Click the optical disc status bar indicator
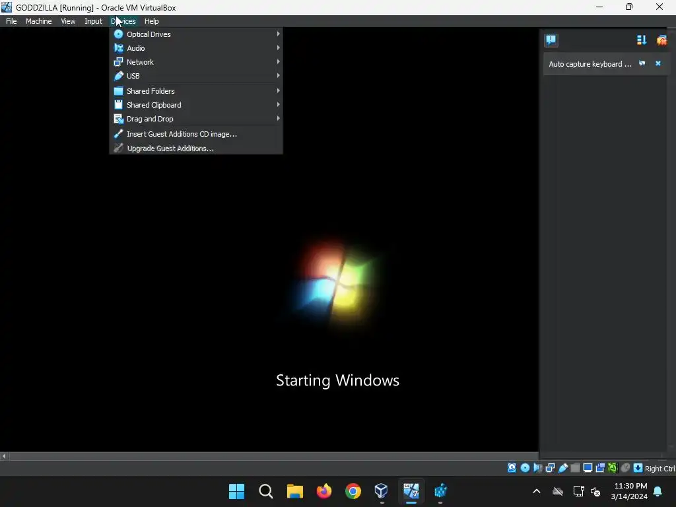 (525, 468)
